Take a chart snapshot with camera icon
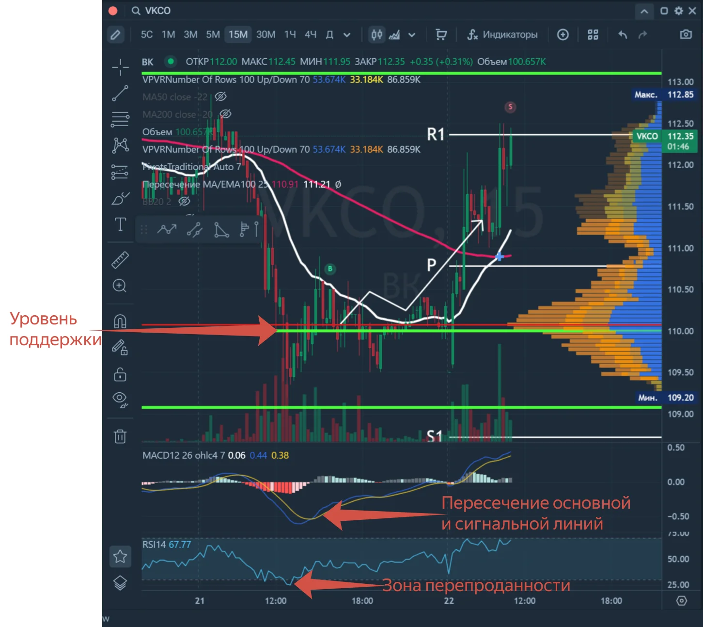Viewport: 703px width, 627px height. (x=686, y=34)
